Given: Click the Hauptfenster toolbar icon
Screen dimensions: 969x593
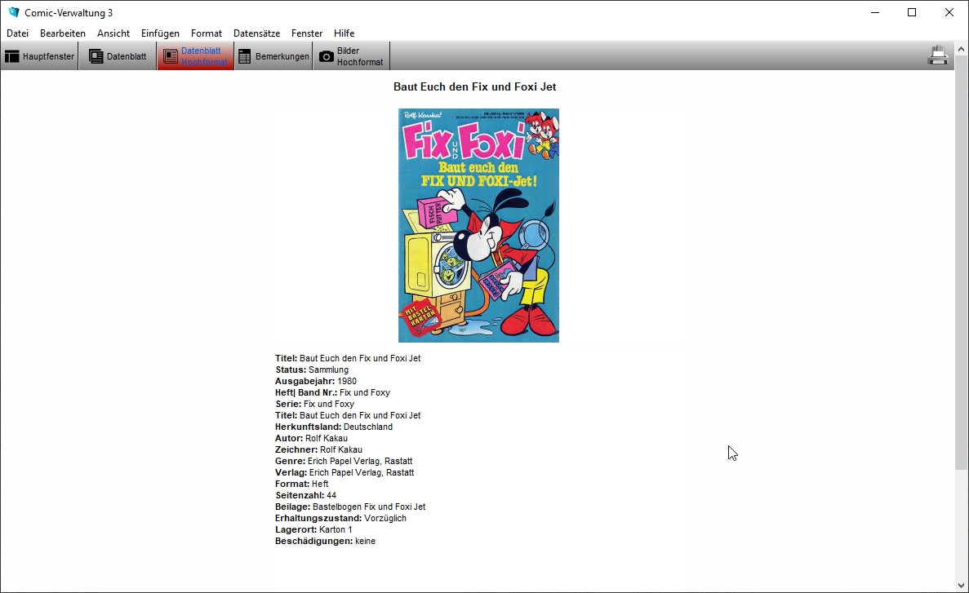Looking at the screenshot, I should (12, 56).
